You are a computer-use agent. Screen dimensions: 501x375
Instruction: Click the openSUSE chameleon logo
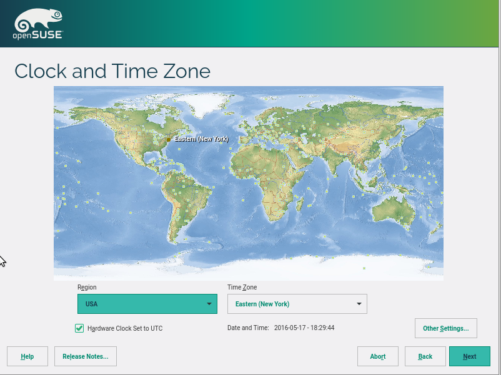pos(38,24)
